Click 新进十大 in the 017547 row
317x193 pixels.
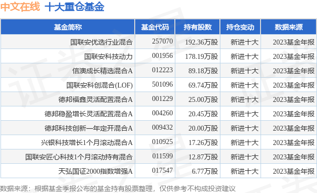tap(245, 171)
